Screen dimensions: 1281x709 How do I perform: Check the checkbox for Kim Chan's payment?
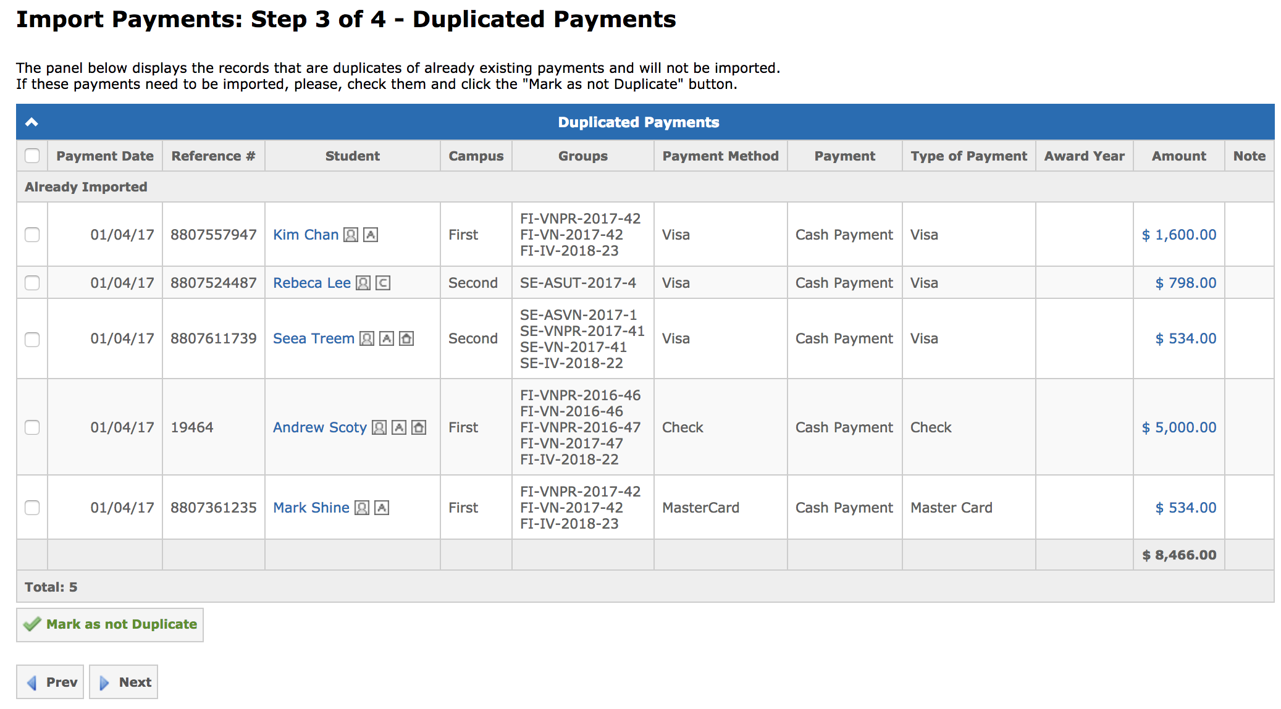(32, 235)
